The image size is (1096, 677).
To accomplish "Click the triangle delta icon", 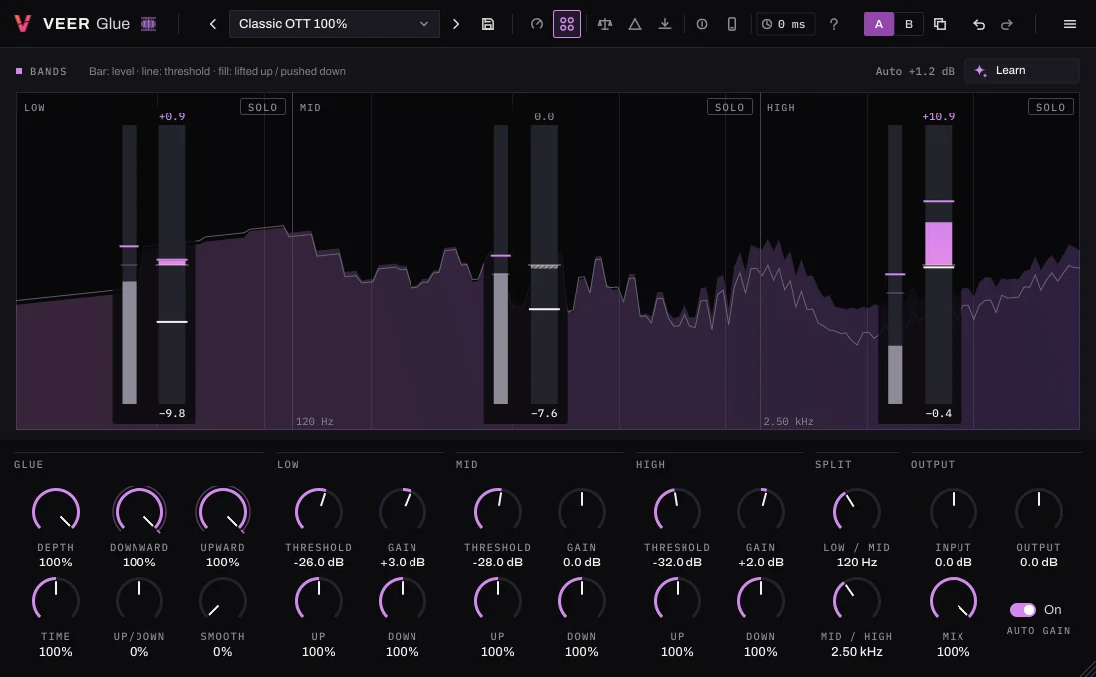I will click(635, 24).
